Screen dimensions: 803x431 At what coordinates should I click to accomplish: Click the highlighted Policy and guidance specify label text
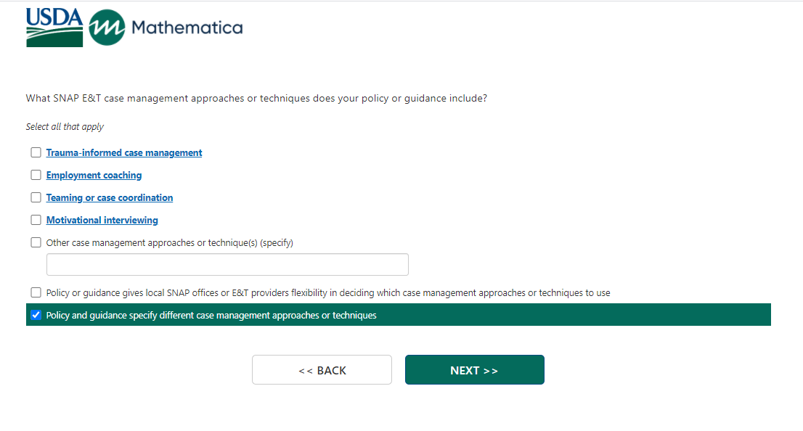pyautogui.click(x=211, y=315)
